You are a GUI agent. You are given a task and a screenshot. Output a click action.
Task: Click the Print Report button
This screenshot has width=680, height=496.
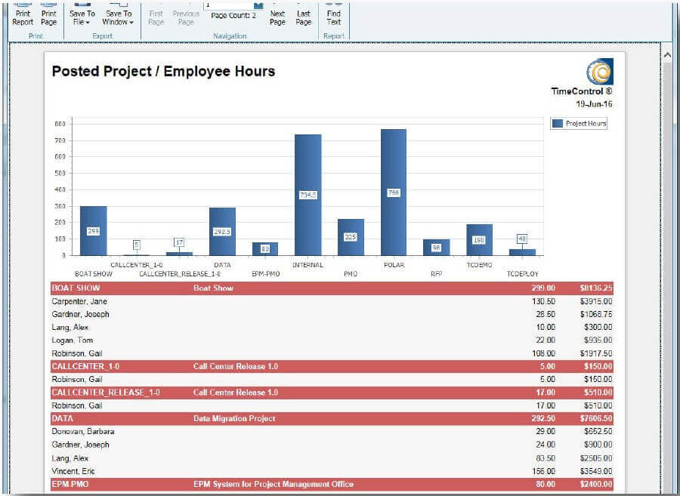(x=23, y=17)
